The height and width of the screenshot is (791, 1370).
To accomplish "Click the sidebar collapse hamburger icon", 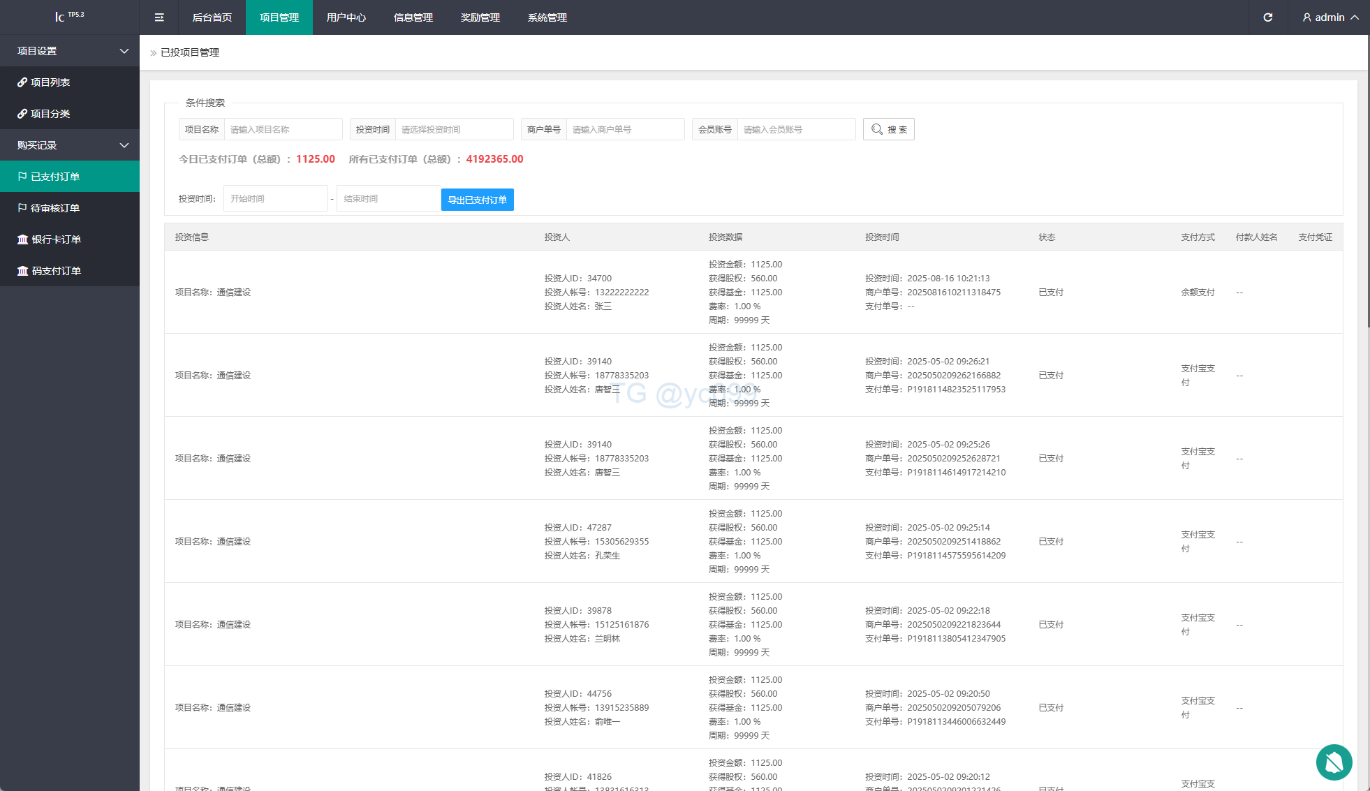I will point(159,17).
